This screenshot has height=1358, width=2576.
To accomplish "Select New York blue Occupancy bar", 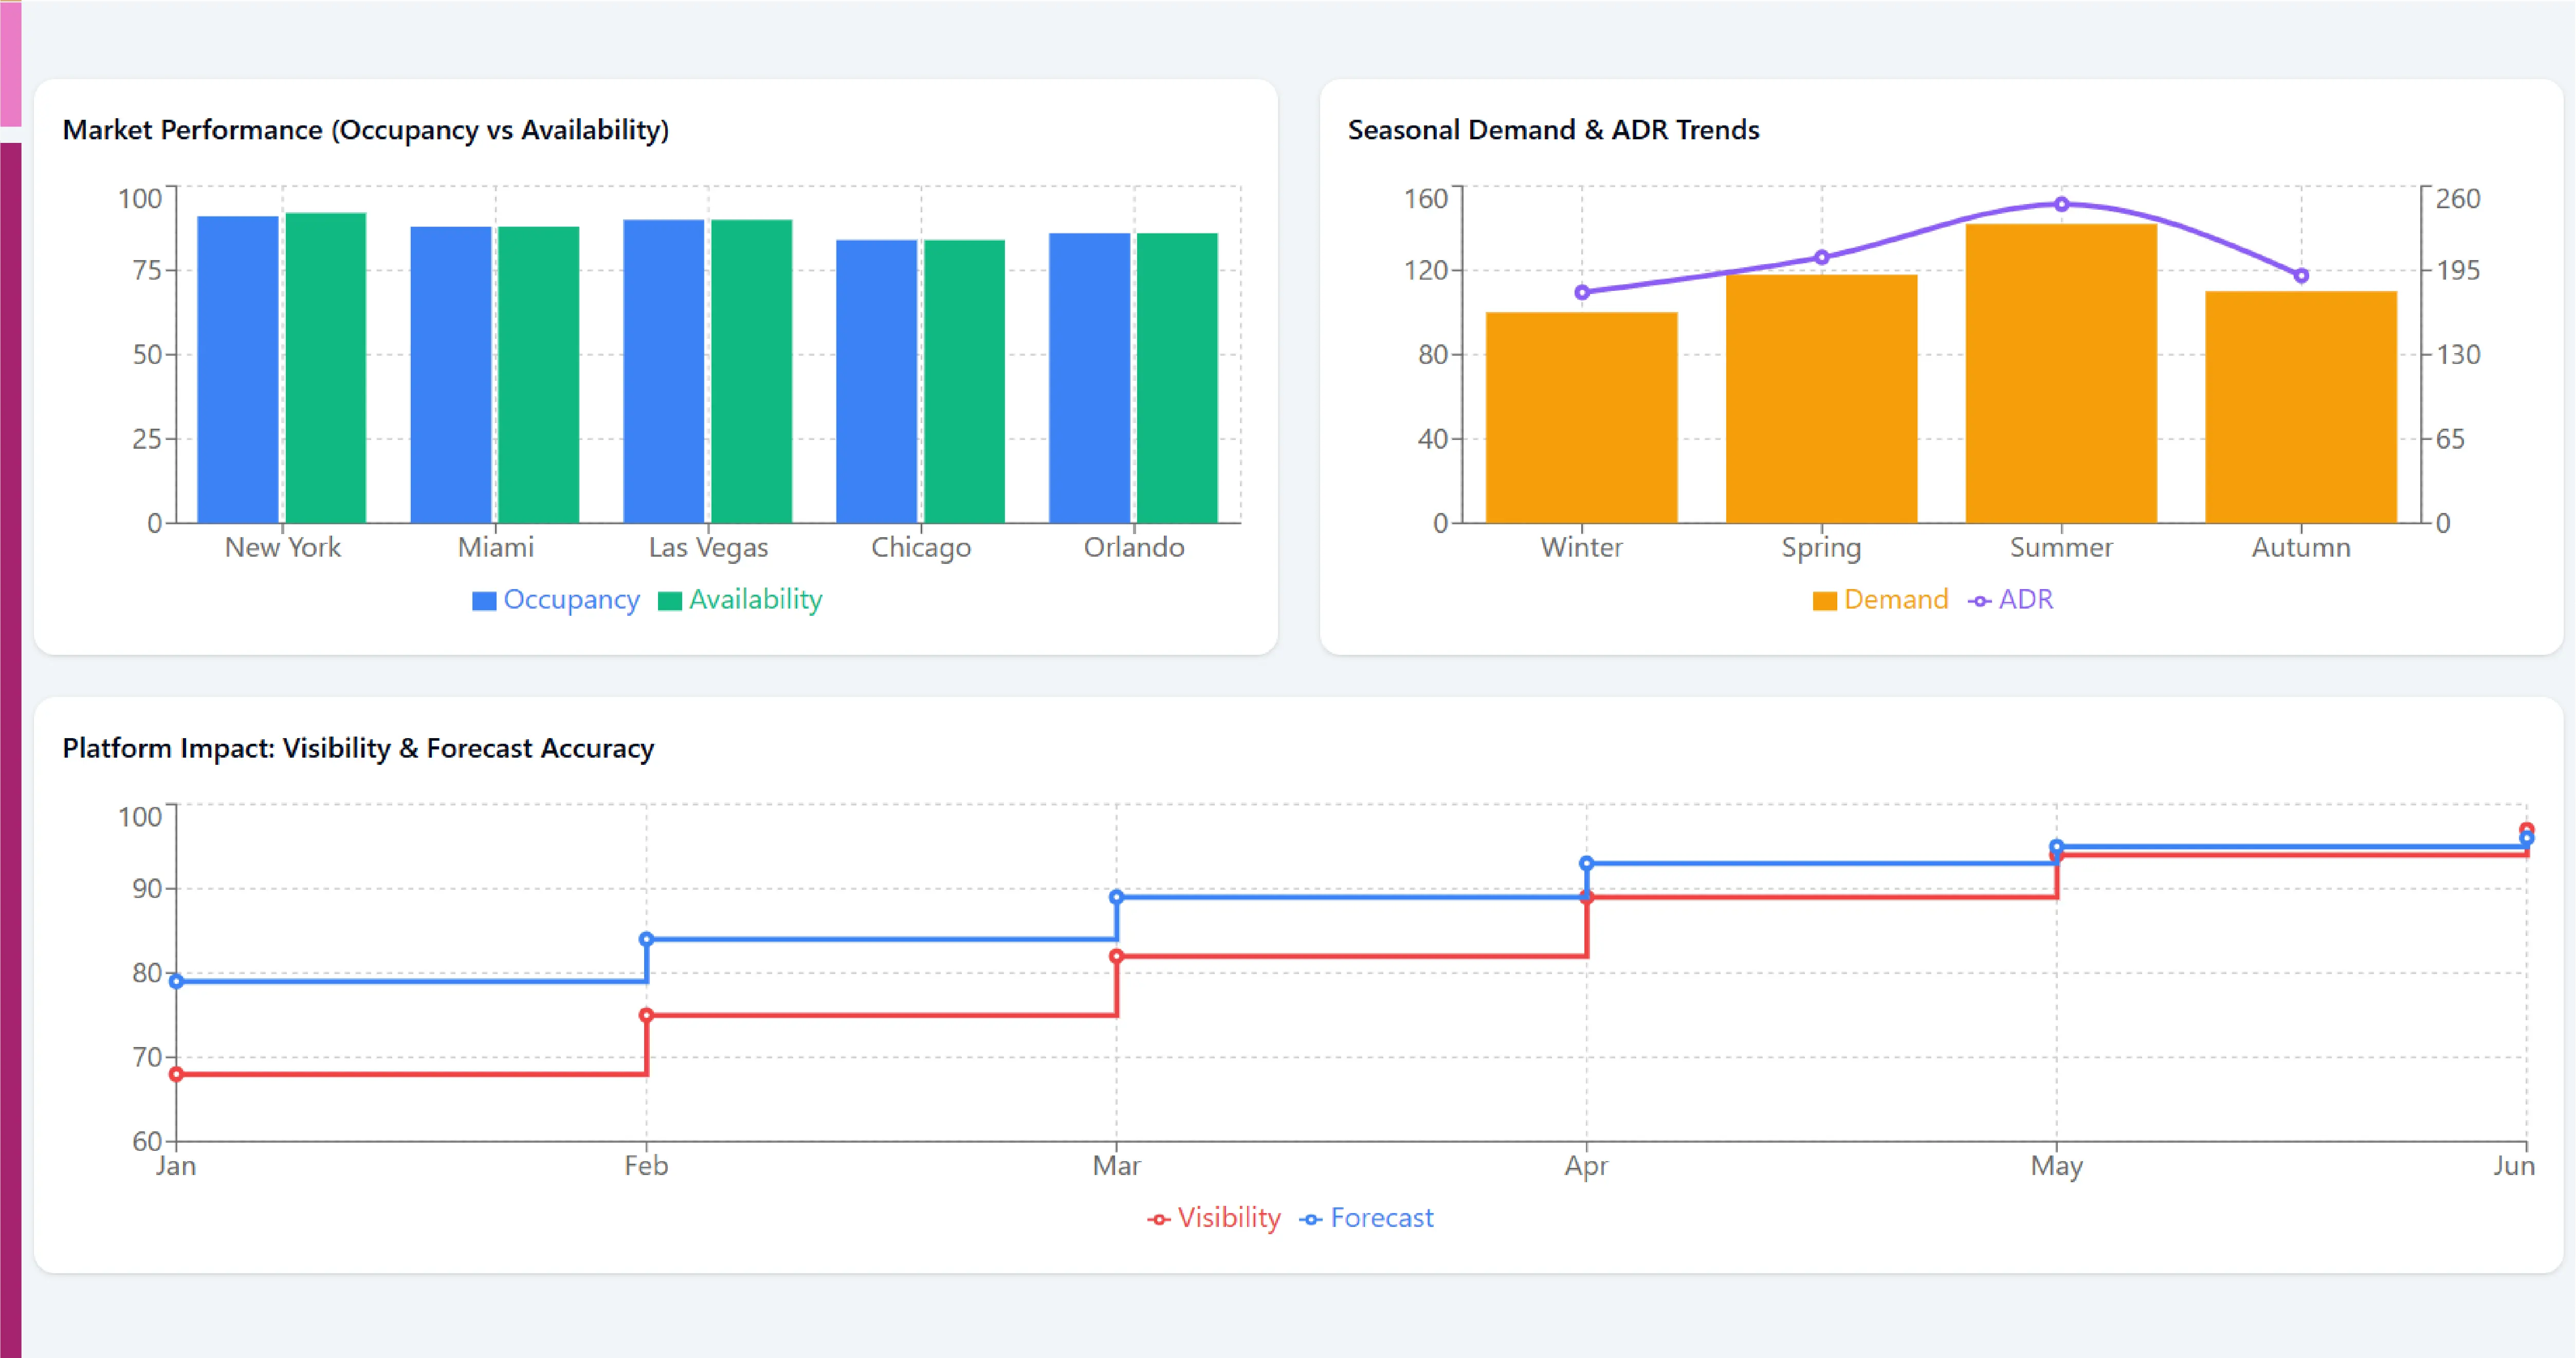I will coord(238,369).
